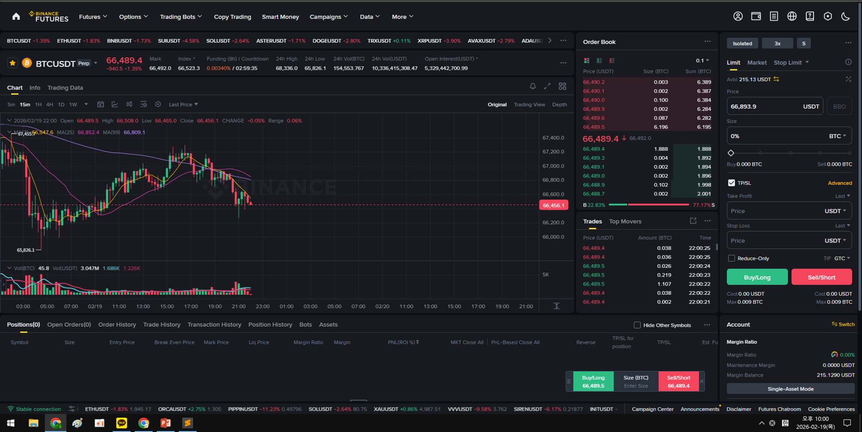Switch to Trading View chart mode
The height and width of the screenshot is (432, 862).
[529, 104]
